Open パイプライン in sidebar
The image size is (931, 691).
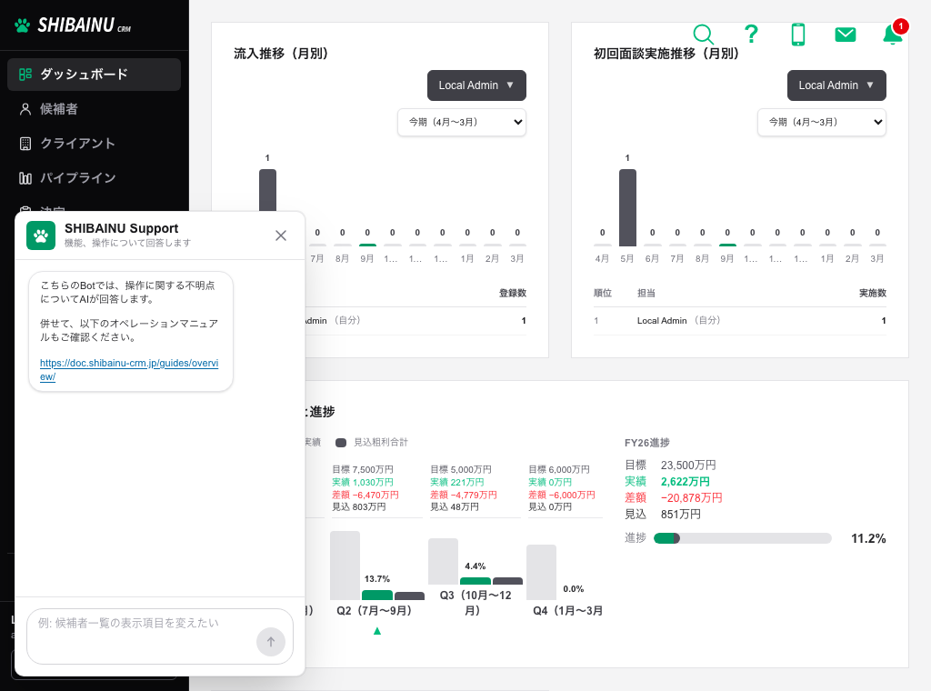[94, 177]
